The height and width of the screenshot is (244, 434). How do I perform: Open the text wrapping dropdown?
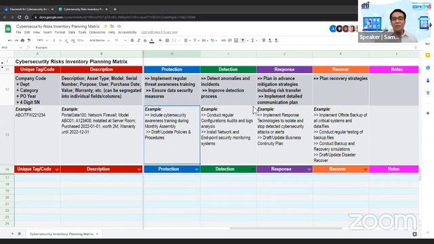(x=205, y=41)
